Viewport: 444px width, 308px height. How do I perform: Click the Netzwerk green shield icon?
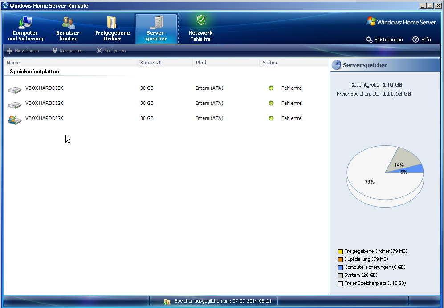click(201, 20)
